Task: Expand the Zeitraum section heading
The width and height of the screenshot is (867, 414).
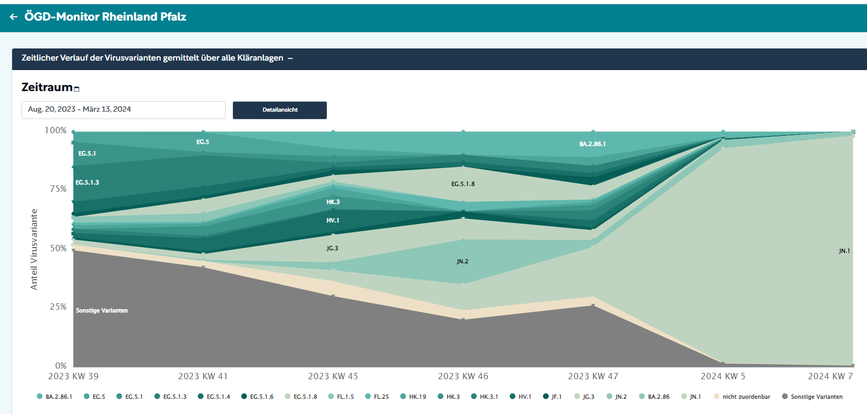Action: coord(47,87)
